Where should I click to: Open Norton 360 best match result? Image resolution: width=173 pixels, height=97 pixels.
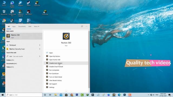(x=24, y=36)
